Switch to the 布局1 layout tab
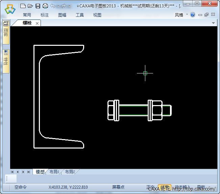220x194 pixels. [54, 172]
